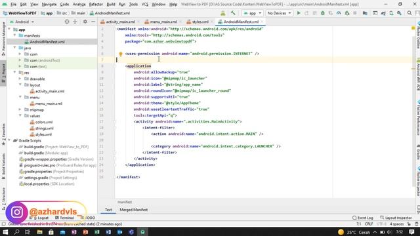Open the Android project view dropdown
Image resolution: width=420 pixels, height=236 pixels.
click(x=22, y=22)
